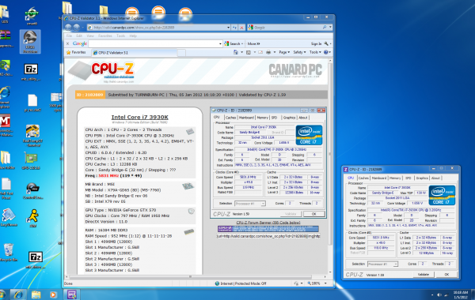The height and width of the screenshot is (300, 475).
Task: Open the Favorites menu in IE menu bar
Action: (105, 36)
